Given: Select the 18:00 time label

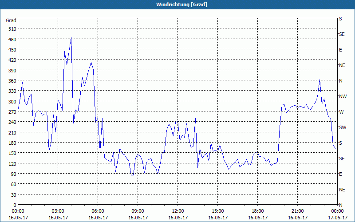Looking at the screenshot, I should tap(258, 211).
